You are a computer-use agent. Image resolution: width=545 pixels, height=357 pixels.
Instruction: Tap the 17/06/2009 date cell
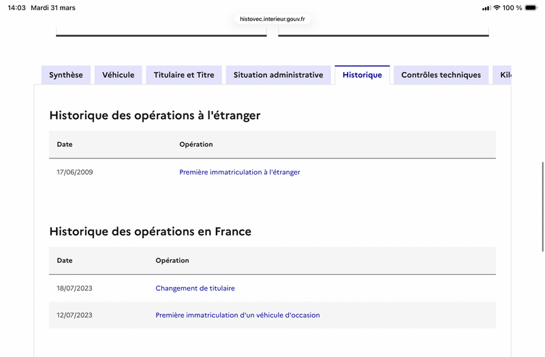pyautogui.click(x=75, y=172)
